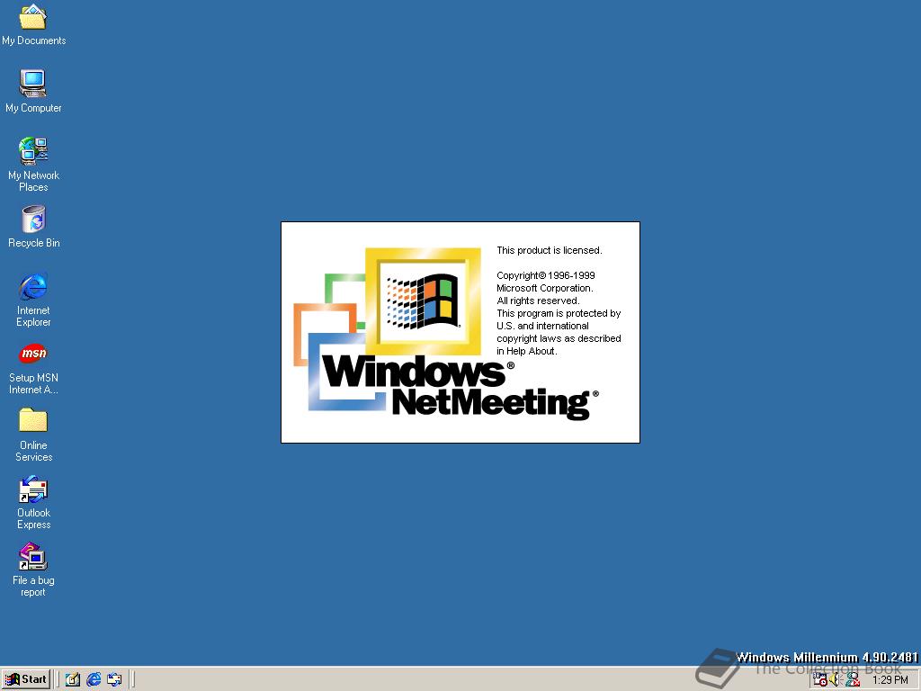Click the volume speaker tray icon

coord(836,680)
